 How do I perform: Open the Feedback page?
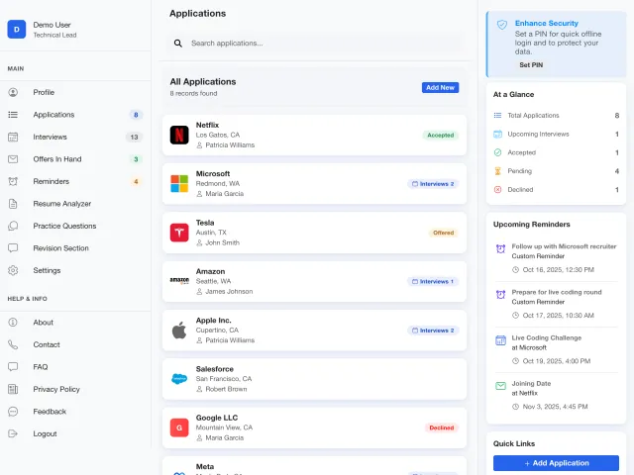pyautogui.click(x=75, y=412)
